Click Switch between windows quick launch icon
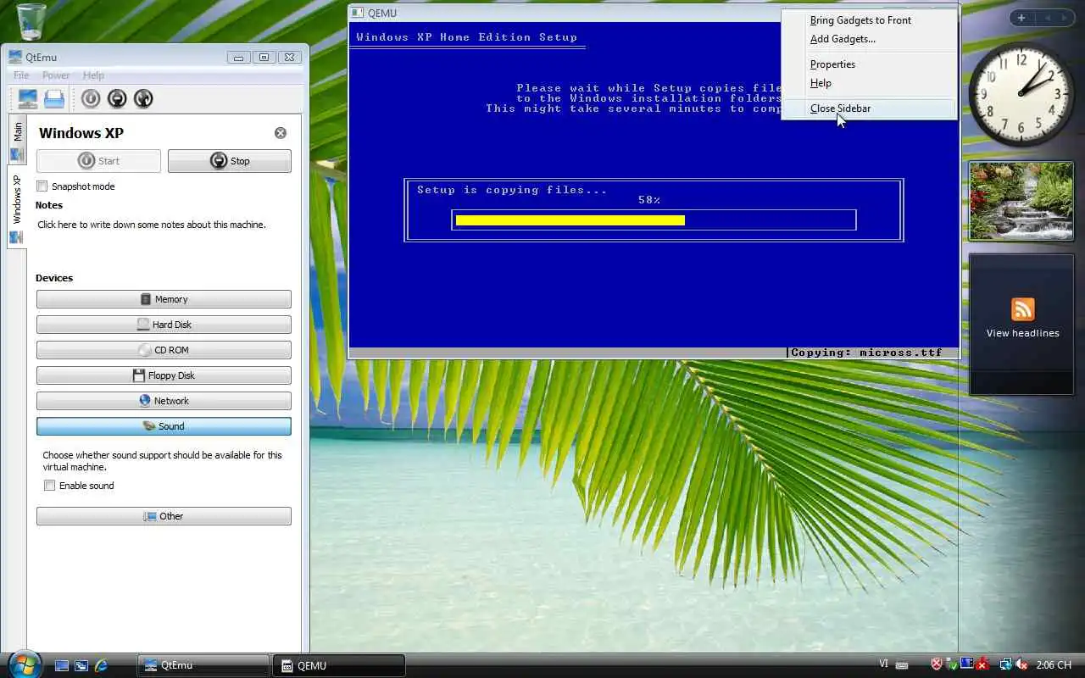Image resolution: width=1085 pixels, height=678 pixels. coord(81,666)
